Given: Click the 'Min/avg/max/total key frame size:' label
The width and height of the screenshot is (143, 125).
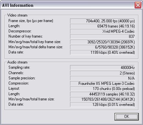Looking at the screenshot, I should click(35, 42).
